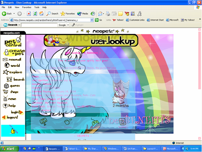Open neomail in the sidebar

click(12, 60)
